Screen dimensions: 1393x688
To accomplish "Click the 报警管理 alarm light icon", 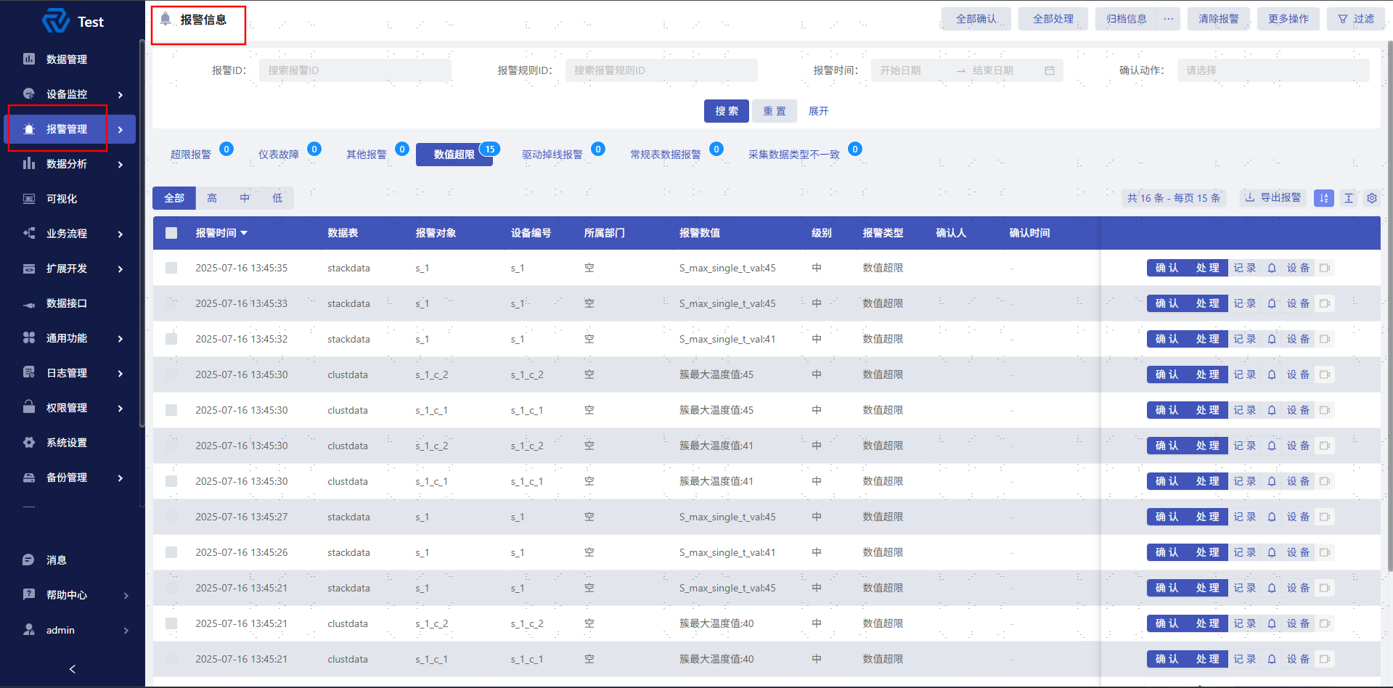I will point(29,129).
